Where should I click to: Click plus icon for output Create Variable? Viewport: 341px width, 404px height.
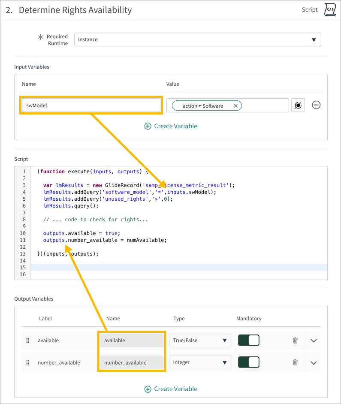(148, 389)
